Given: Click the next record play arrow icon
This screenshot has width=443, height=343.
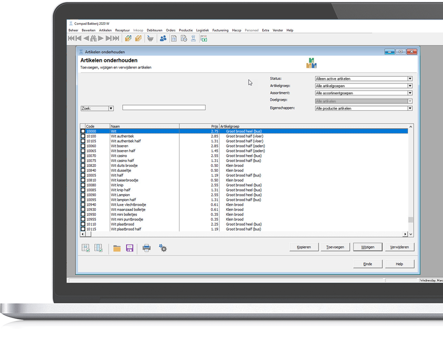Looking at the screenshot, I should point(101,39).
